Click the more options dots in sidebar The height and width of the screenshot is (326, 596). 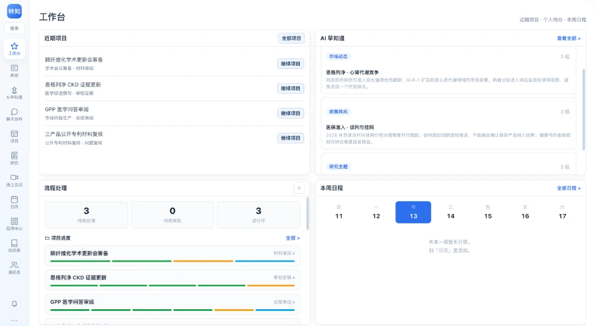click(x=14, y=320)
